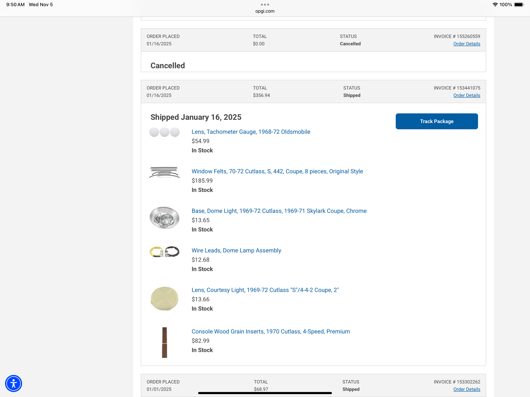This screenshot has width=530, height=397.
Task: Open the Courtesy Light lens image
Action: (x=164, y=298)
